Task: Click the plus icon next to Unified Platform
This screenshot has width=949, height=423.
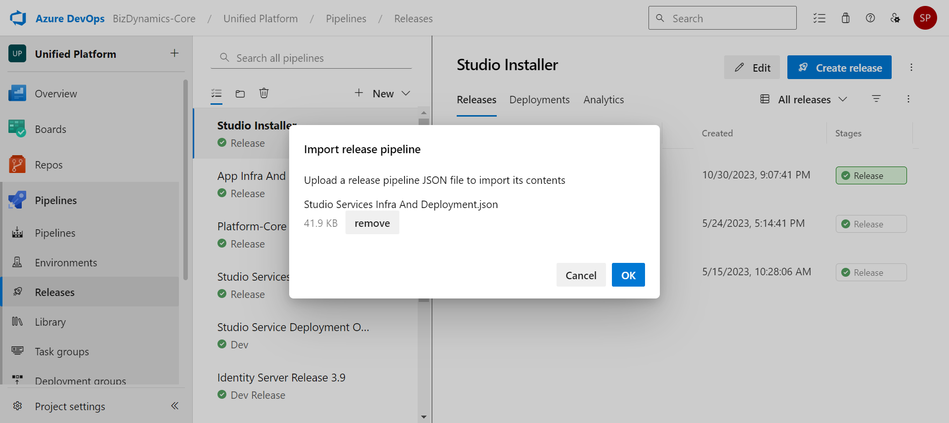Action: click(x=174, y=53)
